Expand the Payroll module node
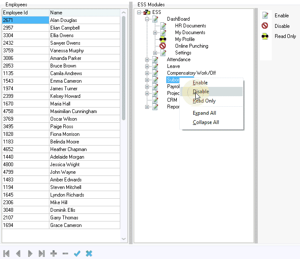Image resolution: width=300 pixels, height=259 pixels. pyautogui.click(x=147, y=86)
